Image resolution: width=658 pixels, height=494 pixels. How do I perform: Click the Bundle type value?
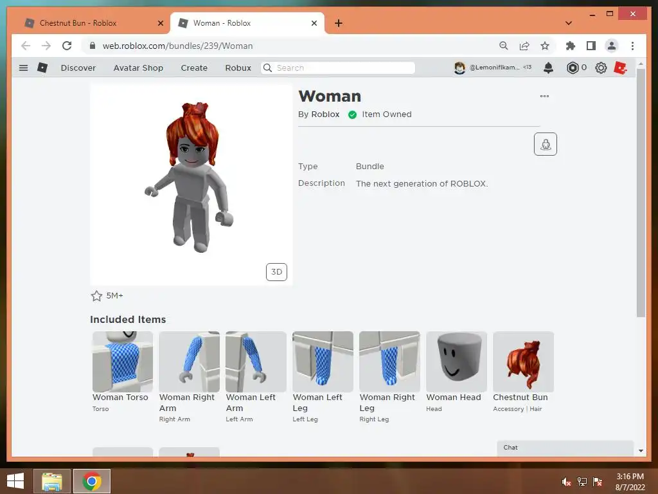[x=369, y=167]
